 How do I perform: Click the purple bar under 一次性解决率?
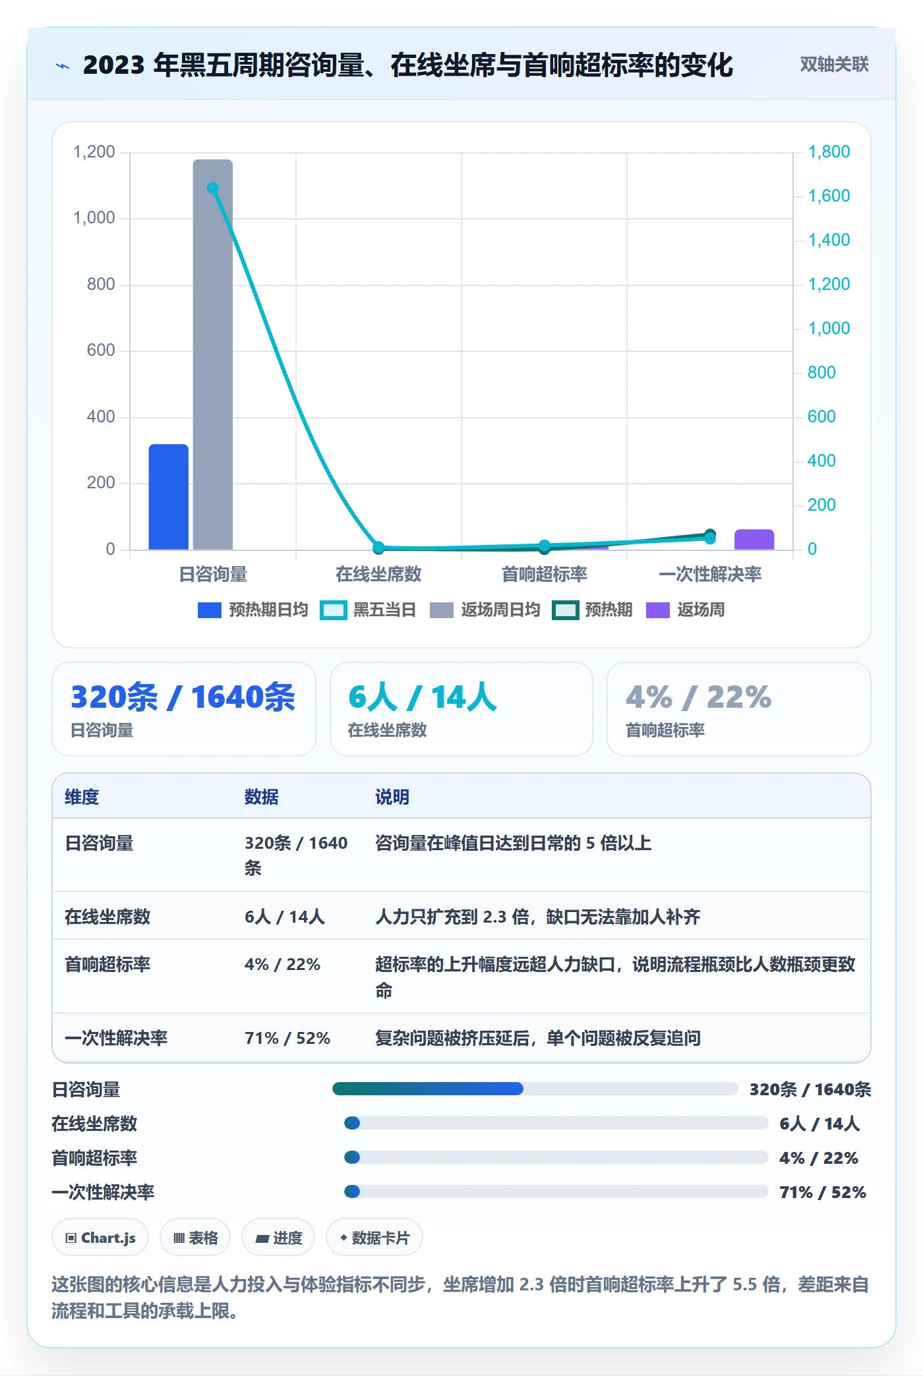tap(754, 540)
